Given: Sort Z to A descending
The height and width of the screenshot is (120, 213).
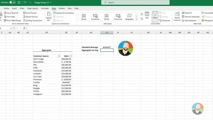Looking at the screenshot, I should pos(142,19).
